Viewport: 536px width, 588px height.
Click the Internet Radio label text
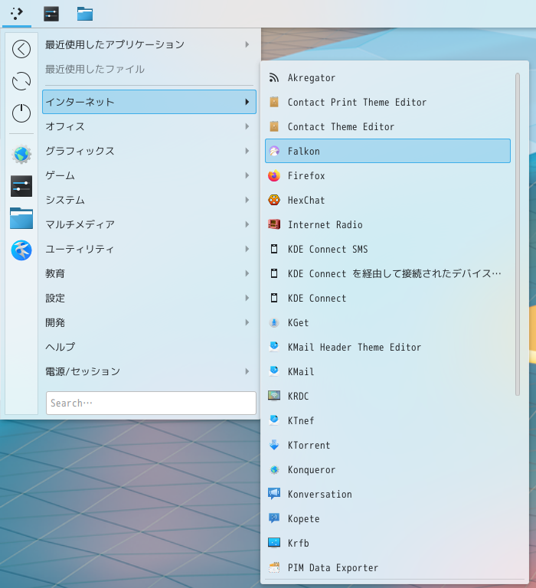pos(325,224)
